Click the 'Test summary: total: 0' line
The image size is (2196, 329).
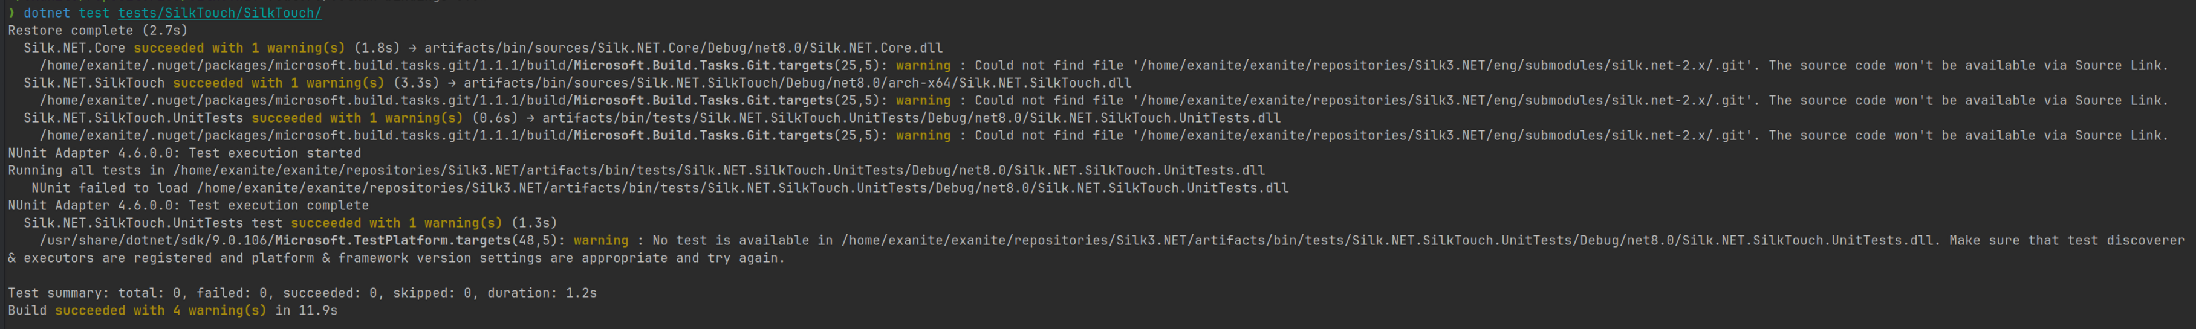tap(303, 293)
